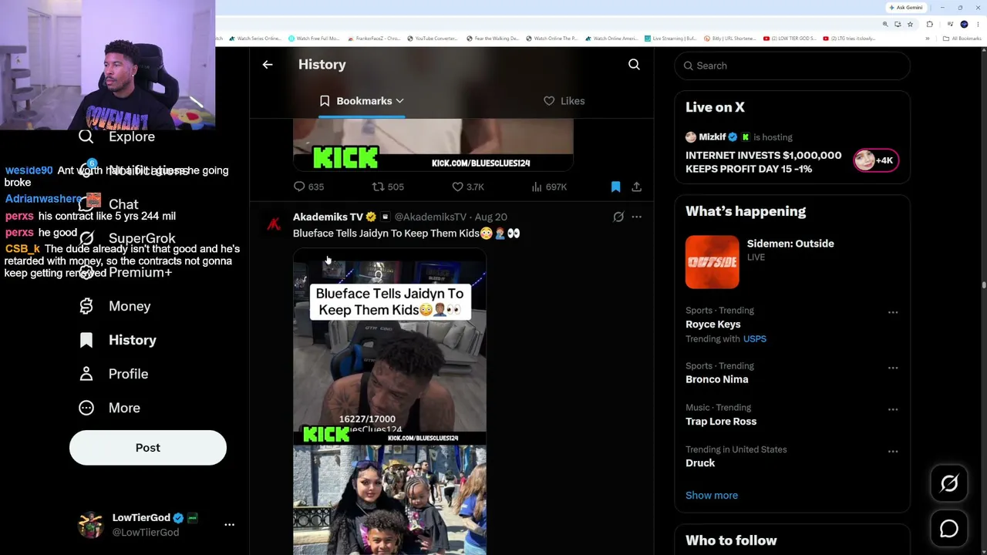This screenshot has height=555, width=987.
Task: Open search within History page
Action: 634,65
